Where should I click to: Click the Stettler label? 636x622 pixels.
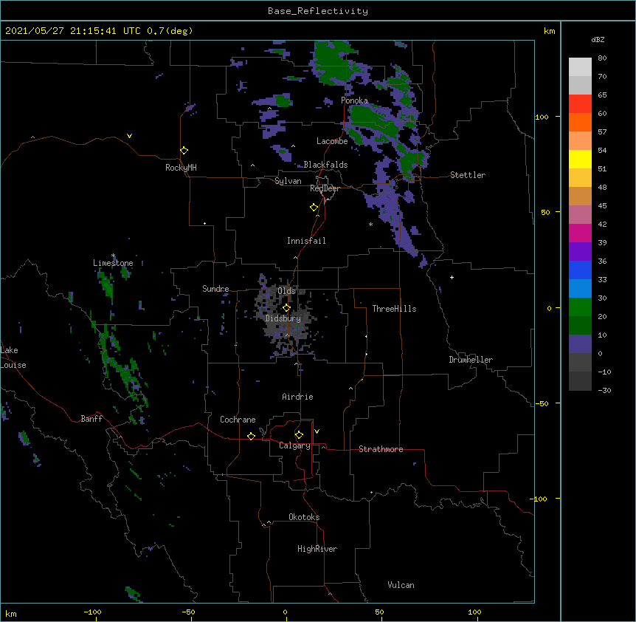tap(468, 175)
